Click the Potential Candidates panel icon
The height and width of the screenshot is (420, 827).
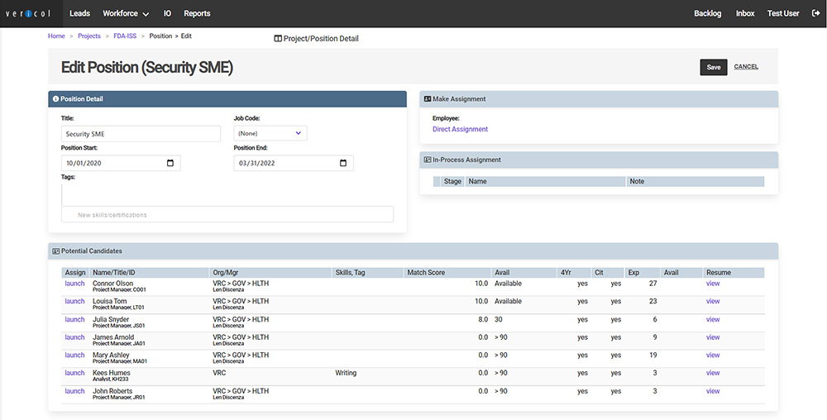55,251
